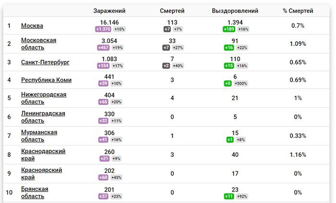This screenshot has width=336, height=203.
Task: Go to Нижегородская область page
Action: [x=44, y=98]
